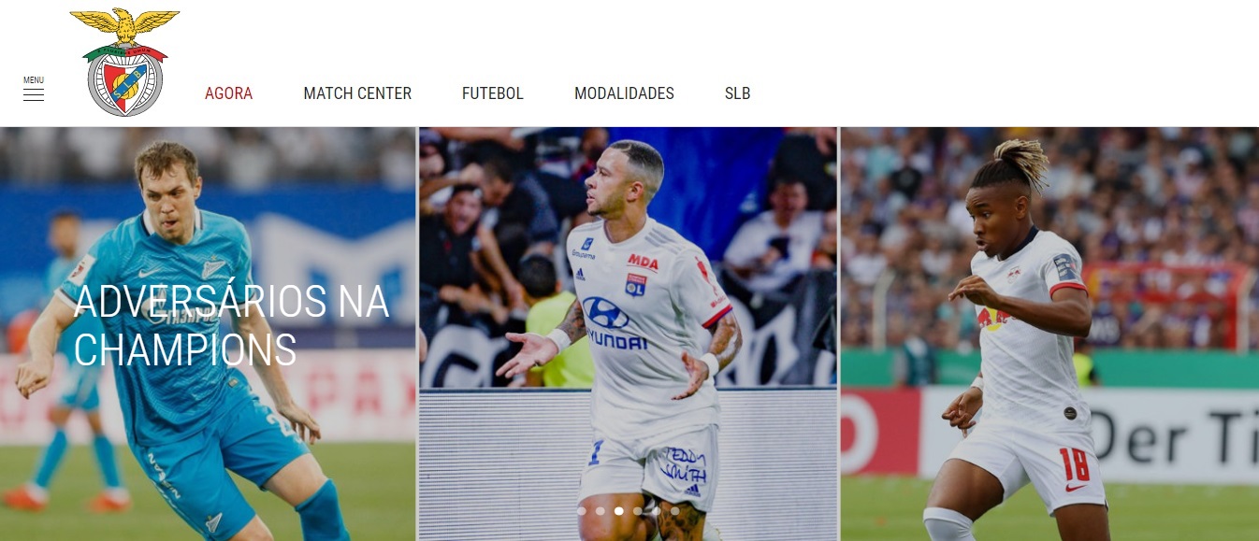Go to the AGORA section

click(229, 93)
